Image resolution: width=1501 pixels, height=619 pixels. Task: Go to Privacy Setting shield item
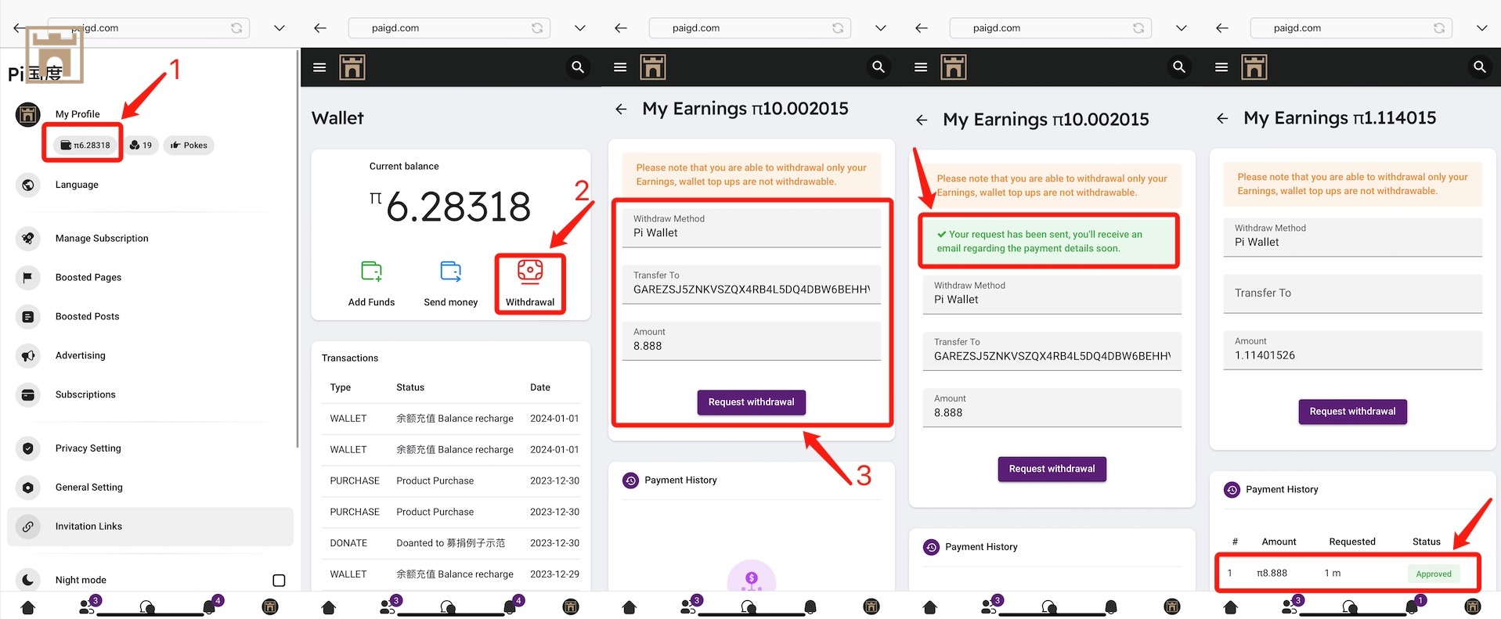(x=88, y=448)
